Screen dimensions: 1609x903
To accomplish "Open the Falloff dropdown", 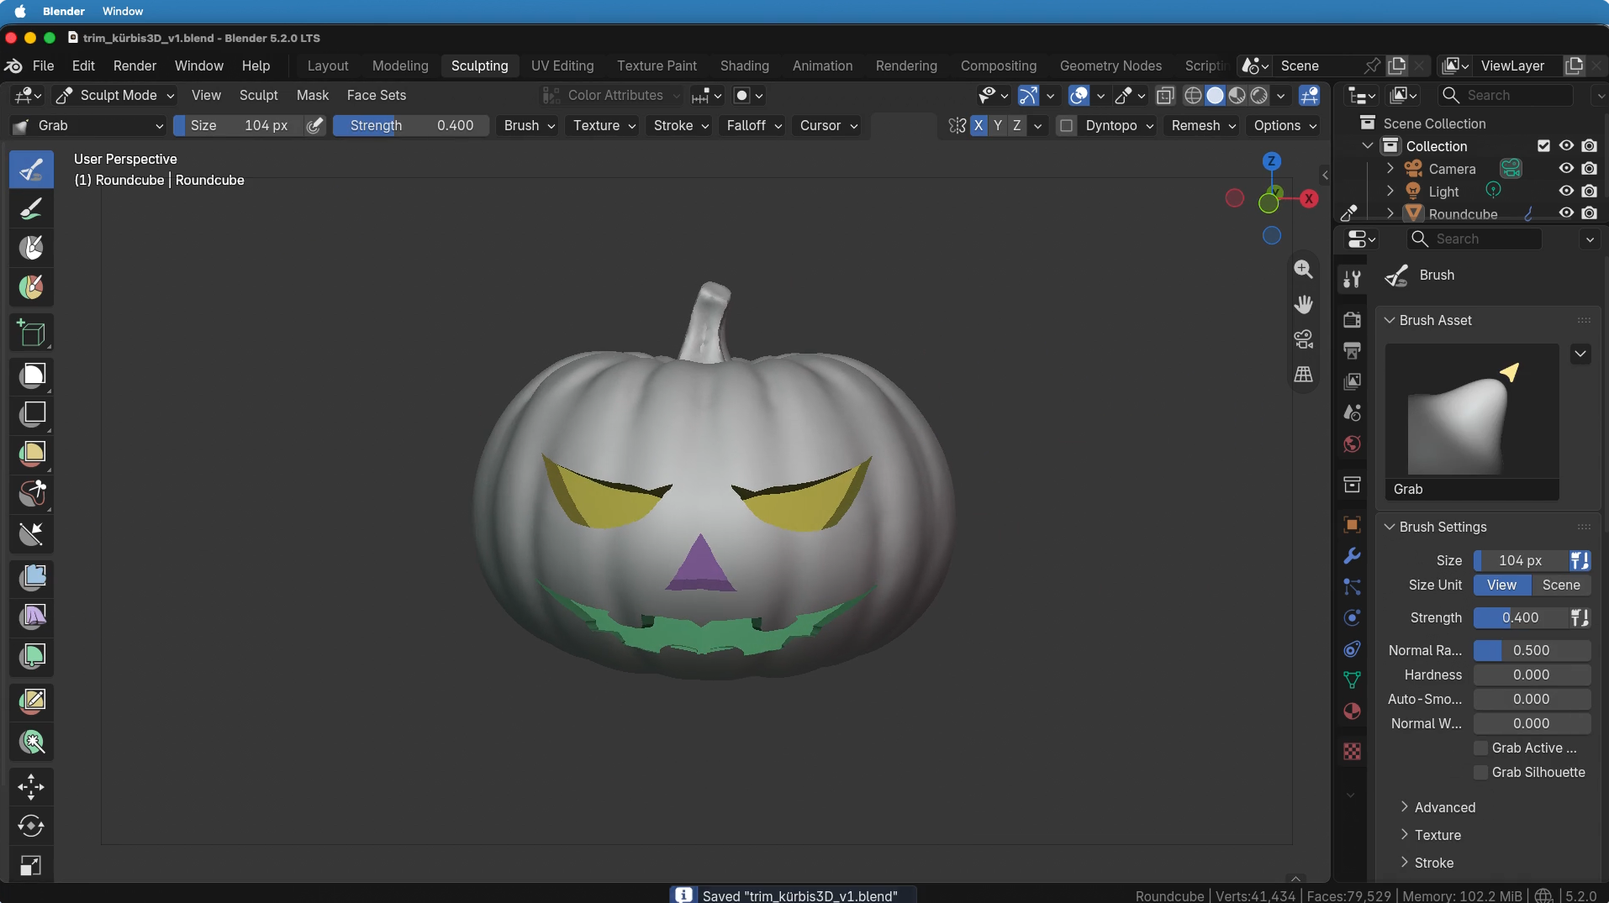I will coord(754,125).
